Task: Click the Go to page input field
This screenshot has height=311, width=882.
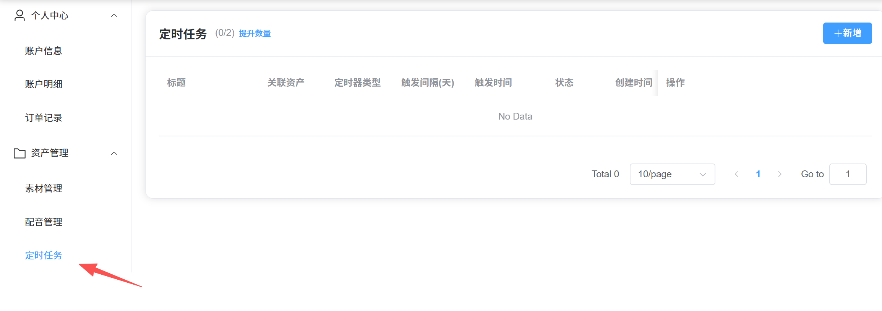Action: click(x=848, y=174)
